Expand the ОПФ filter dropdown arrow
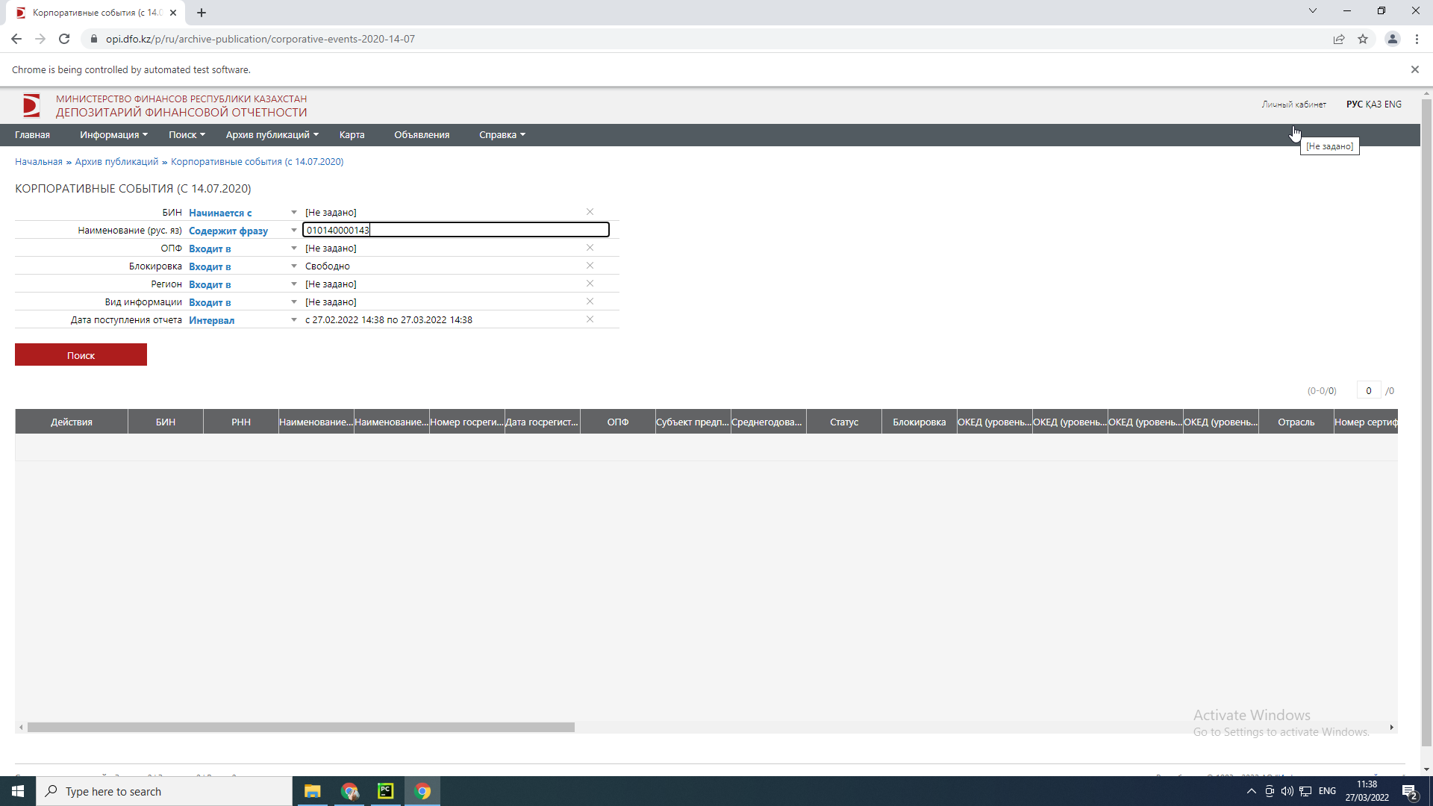This screenshot has height=806, width=1433. coord(294,248)
